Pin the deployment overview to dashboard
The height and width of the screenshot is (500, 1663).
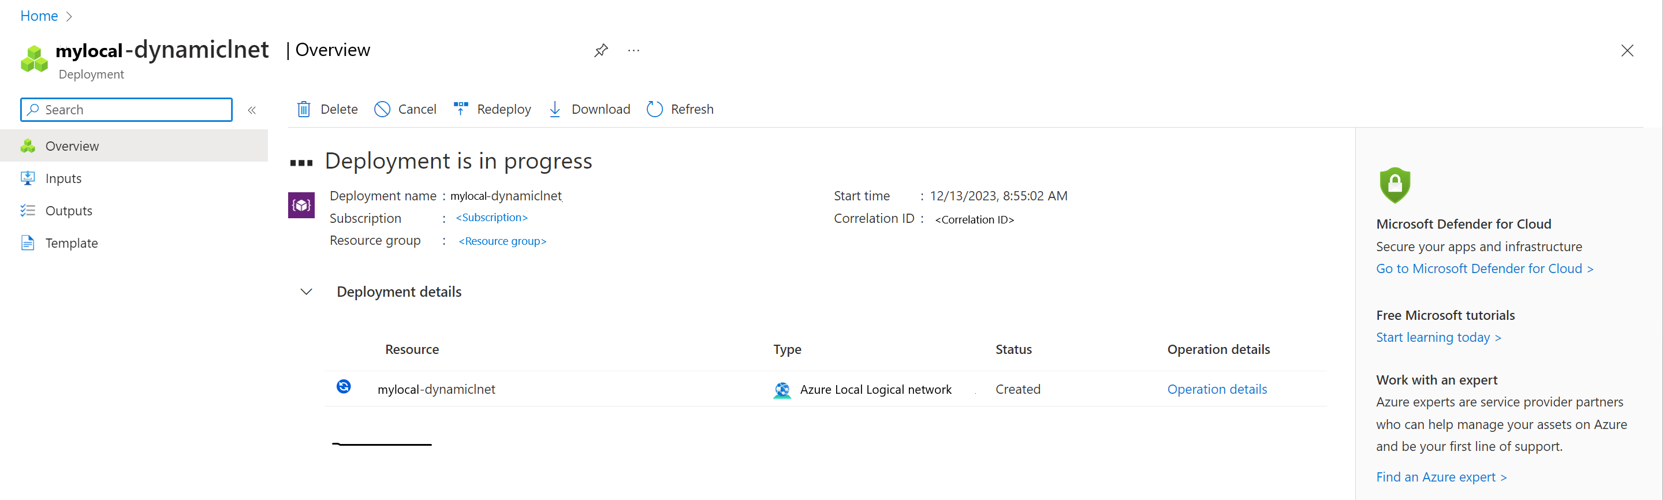click(601, 50)
